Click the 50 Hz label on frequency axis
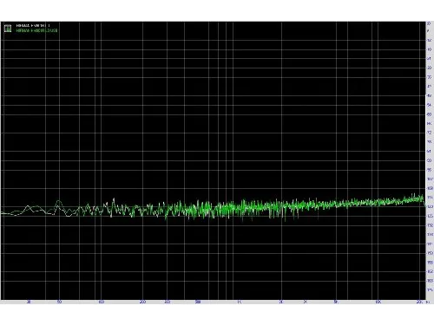Viewport: 434px width, 325px height. (x=59, y=302)
